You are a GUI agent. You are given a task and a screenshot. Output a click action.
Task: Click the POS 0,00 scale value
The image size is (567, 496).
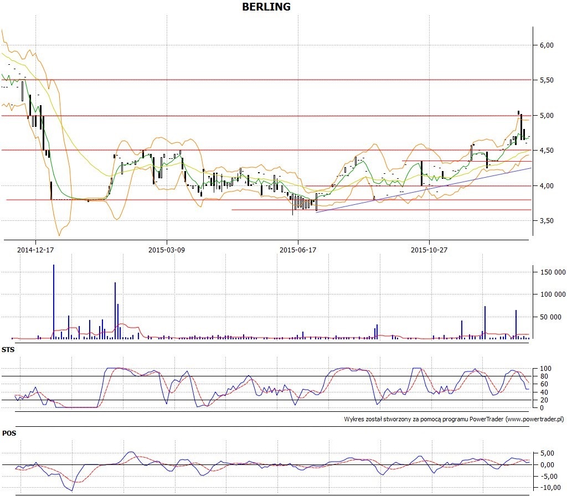click(547, 465)
